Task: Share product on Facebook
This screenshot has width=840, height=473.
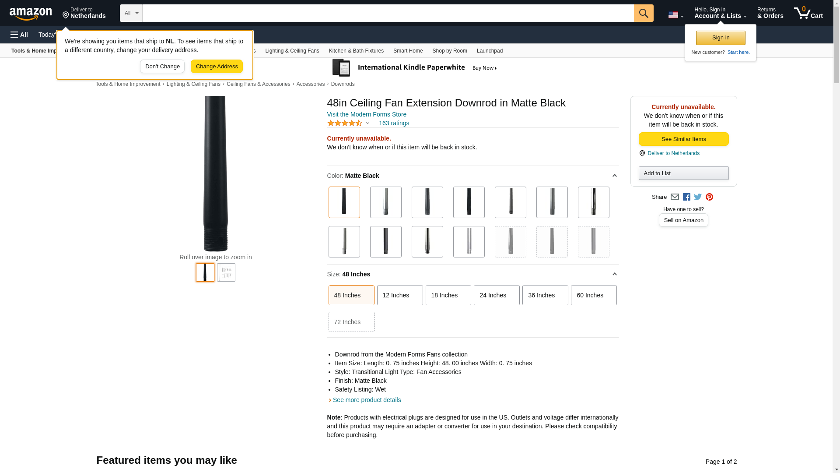Action: (686, 197)
